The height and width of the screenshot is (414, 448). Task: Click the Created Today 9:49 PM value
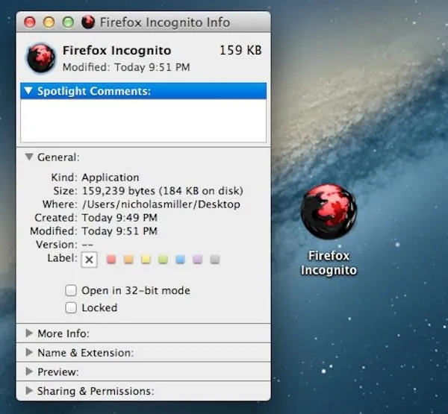[119, 218]
